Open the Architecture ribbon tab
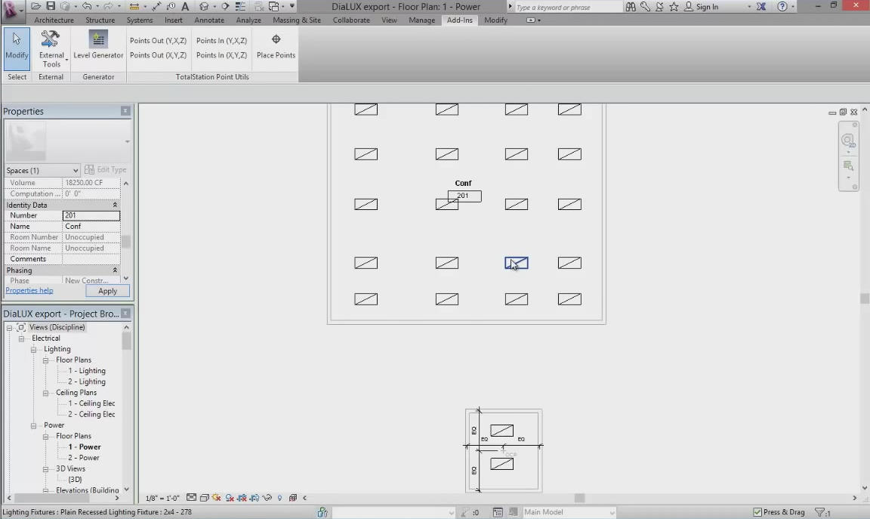Viewport: 870px width, 519px height. pos(54,20)
